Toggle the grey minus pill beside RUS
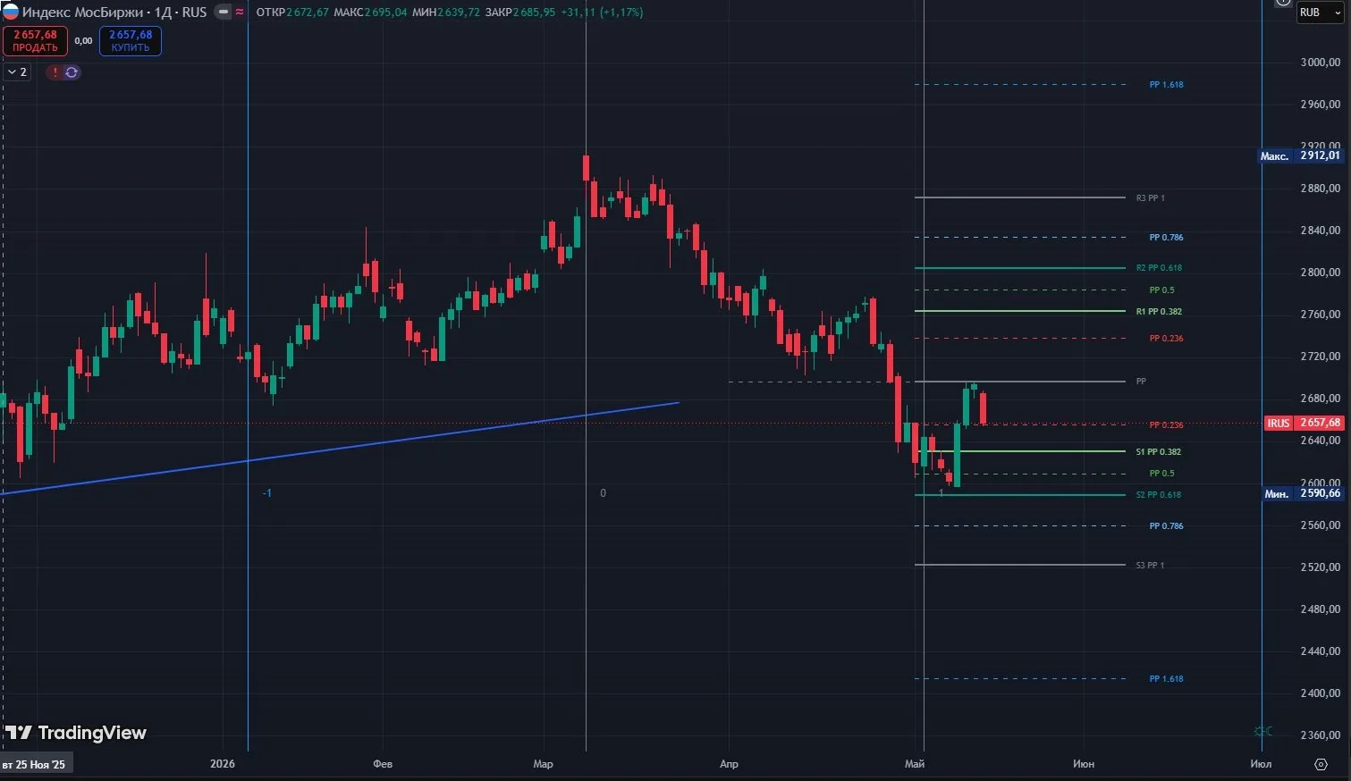The height and width of the screenshot is (781, 1351). (x=224, y=13)
